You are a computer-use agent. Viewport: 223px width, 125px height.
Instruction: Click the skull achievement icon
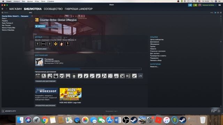click(x=74, y=76)
